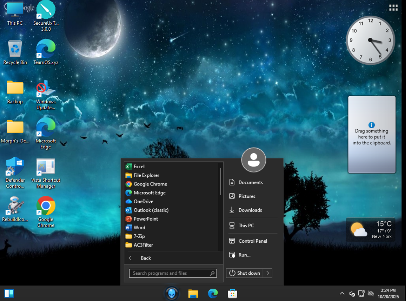Open the New York weather widget

pos(371,229)
